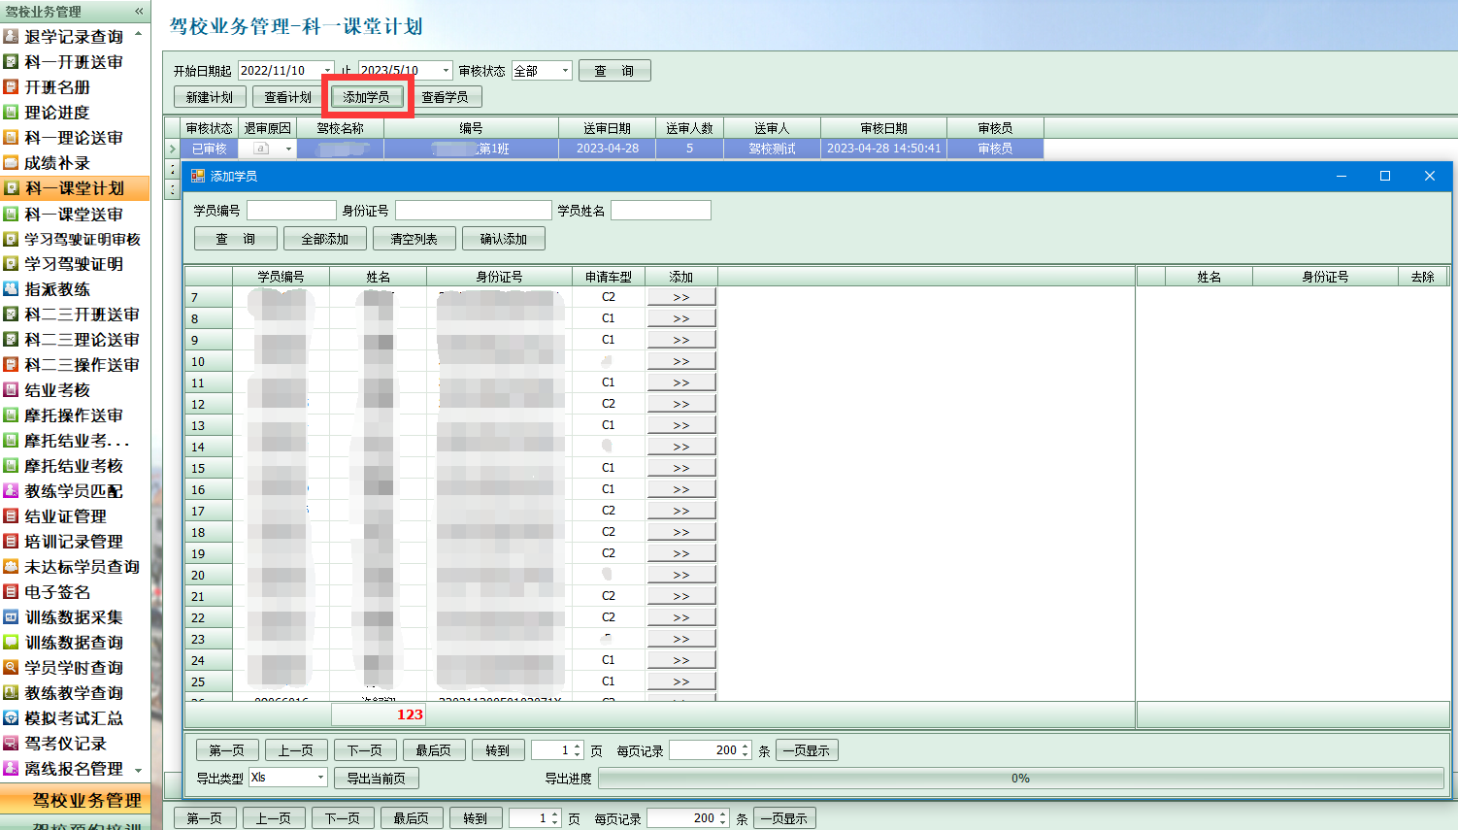
Task: Click the 开班名册 sidebar icon
Action: coord(12,87)
